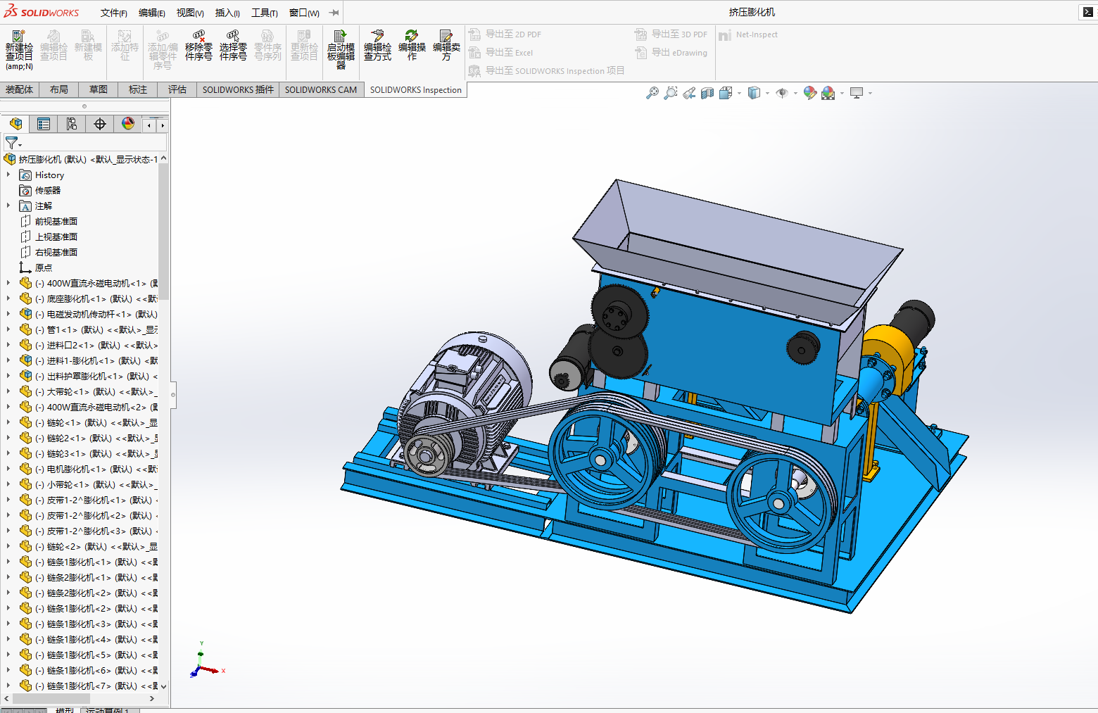Image resolution: width=1098 pixels, height=713 pixels.
Task: Expand the 注解 annotations node
Action: click(8, 206)
